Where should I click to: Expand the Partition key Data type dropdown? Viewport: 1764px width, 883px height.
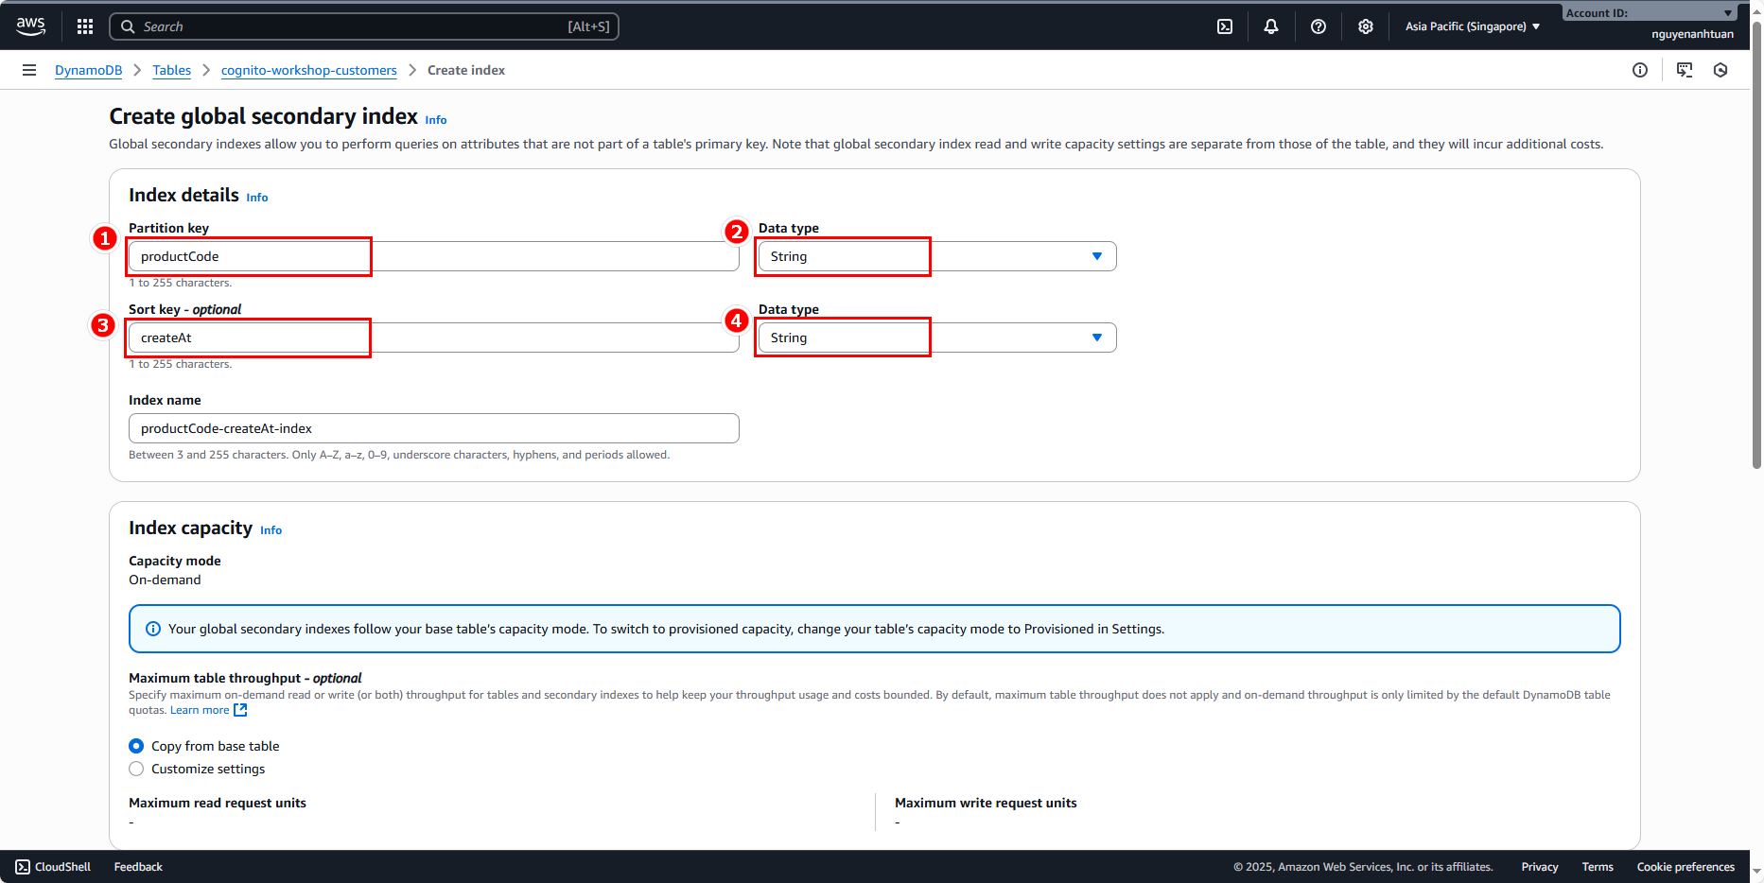click(x=936, y=256)
